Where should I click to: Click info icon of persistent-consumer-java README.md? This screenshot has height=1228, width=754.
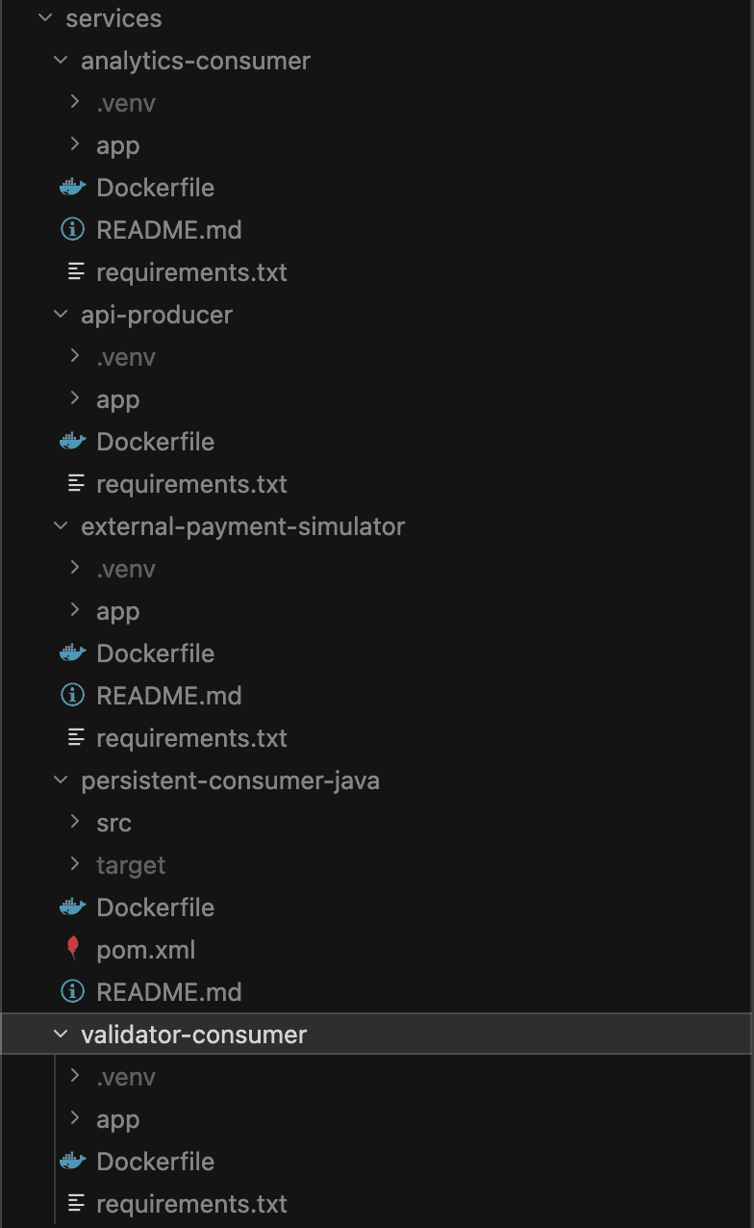tap(73, 992)
